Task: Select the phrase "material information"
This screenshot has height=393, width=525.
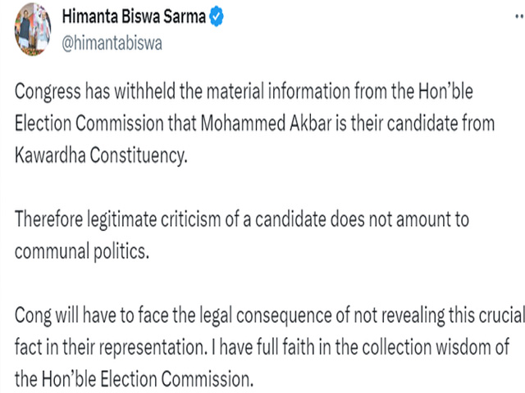Action: 275,91
